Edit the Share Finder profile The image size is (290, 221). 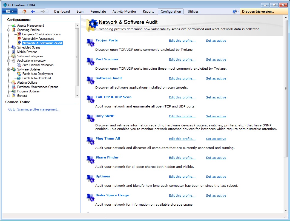(x=182, y=158)
